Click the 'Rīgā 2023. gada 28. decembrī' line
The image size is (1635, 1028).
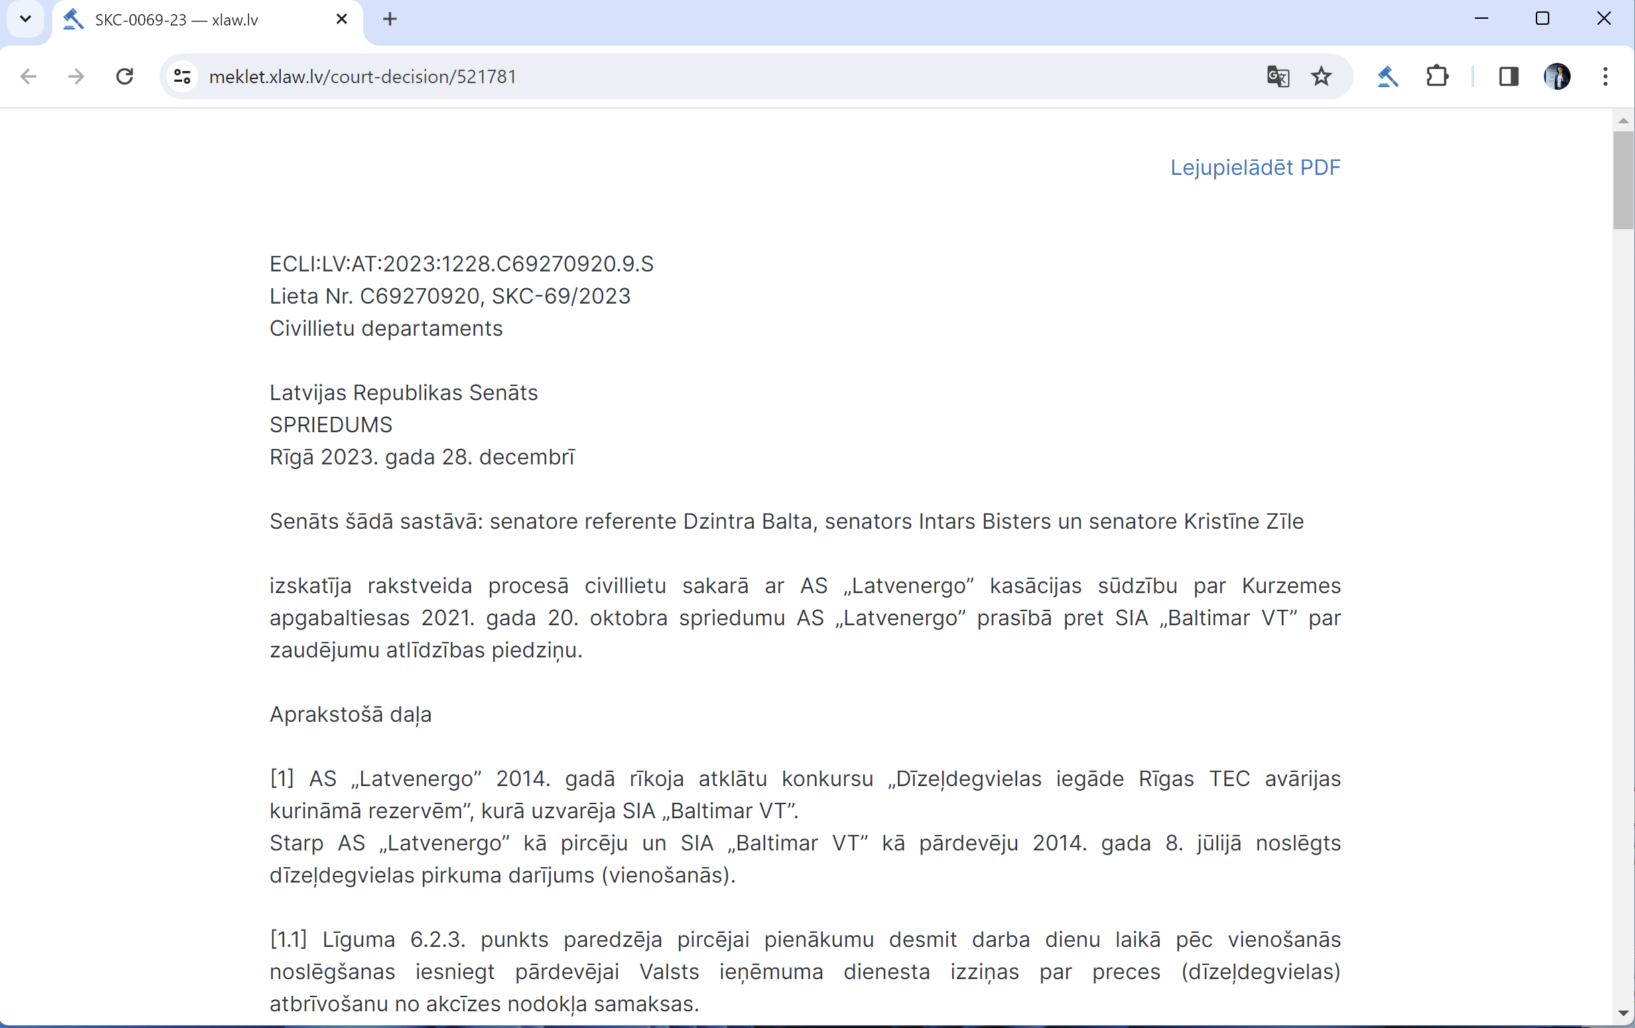tap(421, 457)
